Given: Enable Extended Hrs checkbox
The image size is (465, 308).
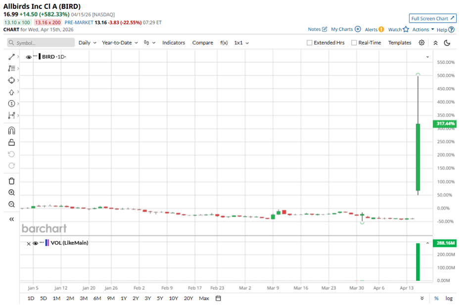Looking at the screenshot, I should coord(309,43).
